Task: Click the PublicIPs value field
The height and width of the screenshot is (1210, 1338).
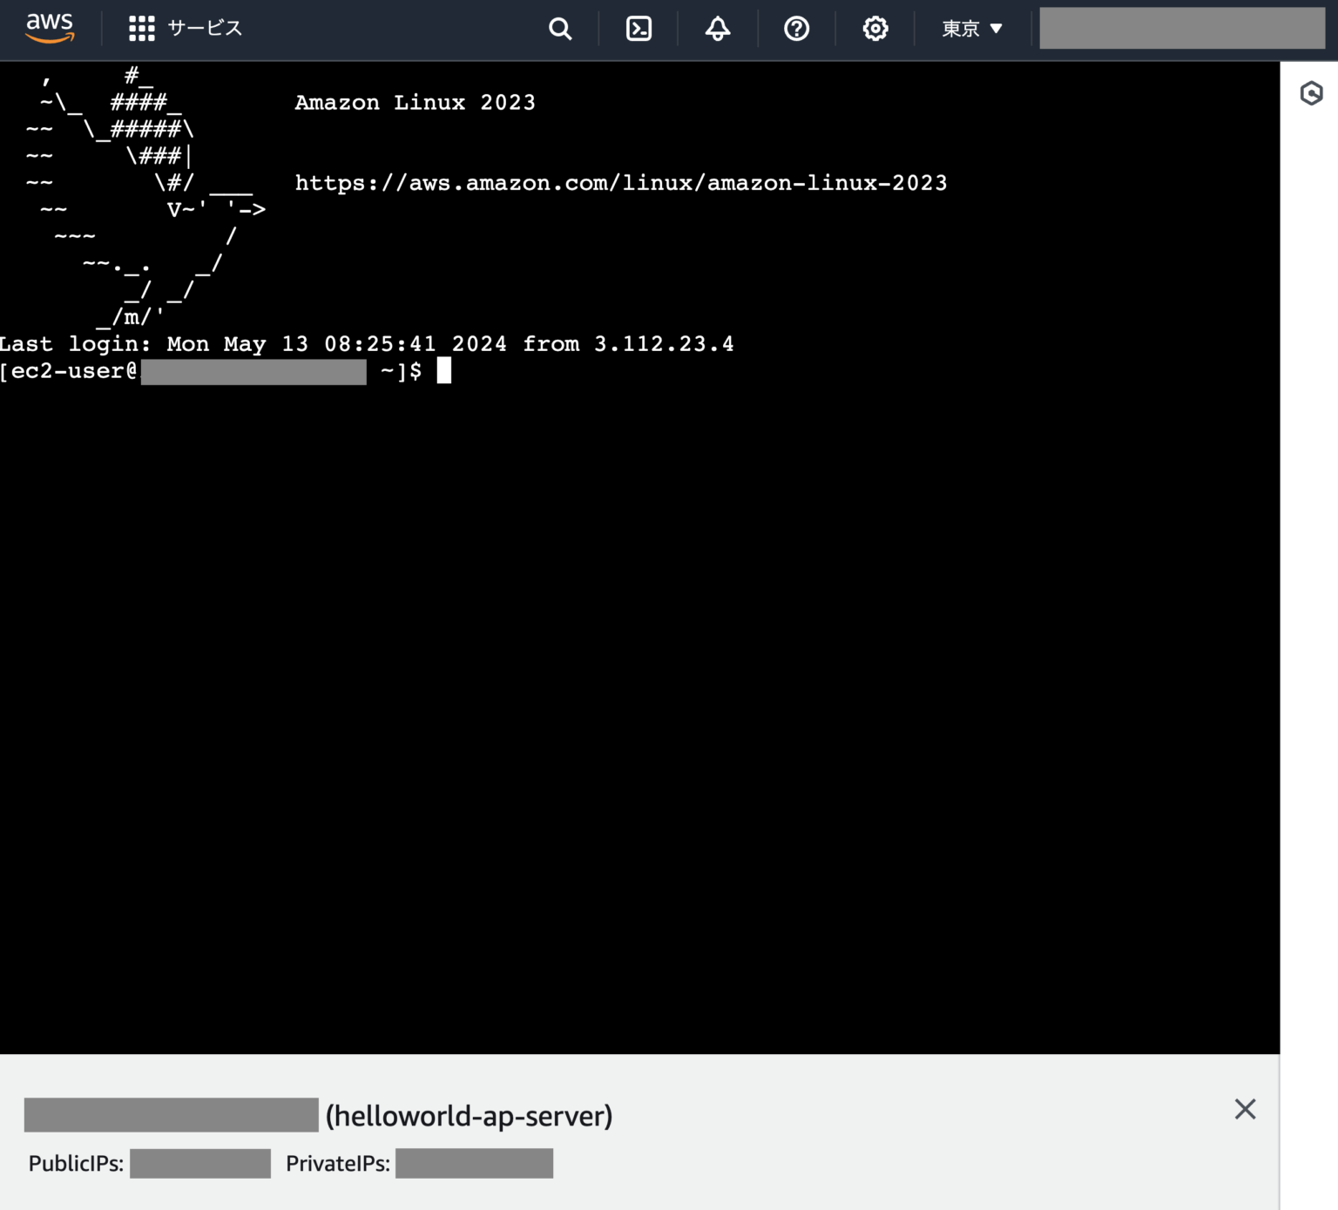Action: [199, 1163]
